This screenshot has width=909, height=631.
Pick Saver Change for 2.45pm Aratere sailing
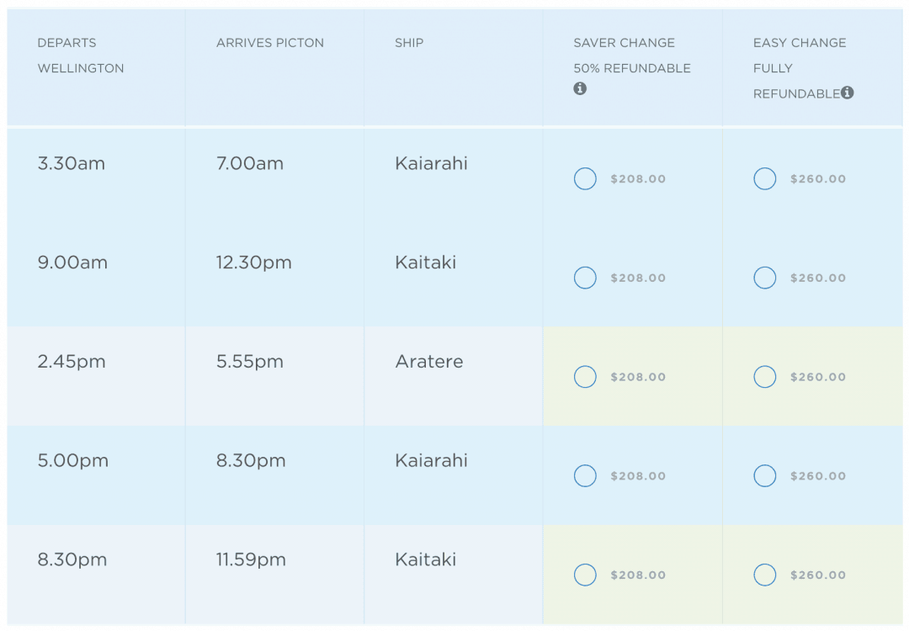pyautogui.click(x=585, y=377)
